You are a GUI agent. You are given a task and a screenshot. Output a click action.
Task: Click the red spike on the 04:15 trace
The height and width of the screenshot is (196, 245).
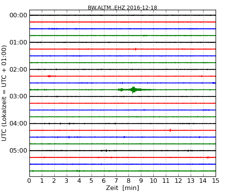tap(170, 130)
